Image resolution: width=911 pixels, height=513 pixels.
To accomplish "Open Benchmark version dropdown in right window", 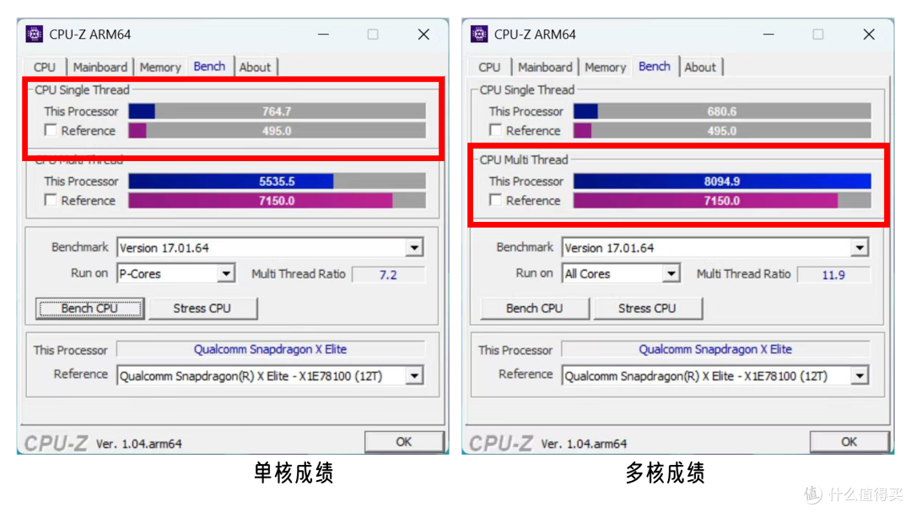I will coord(860,248).
